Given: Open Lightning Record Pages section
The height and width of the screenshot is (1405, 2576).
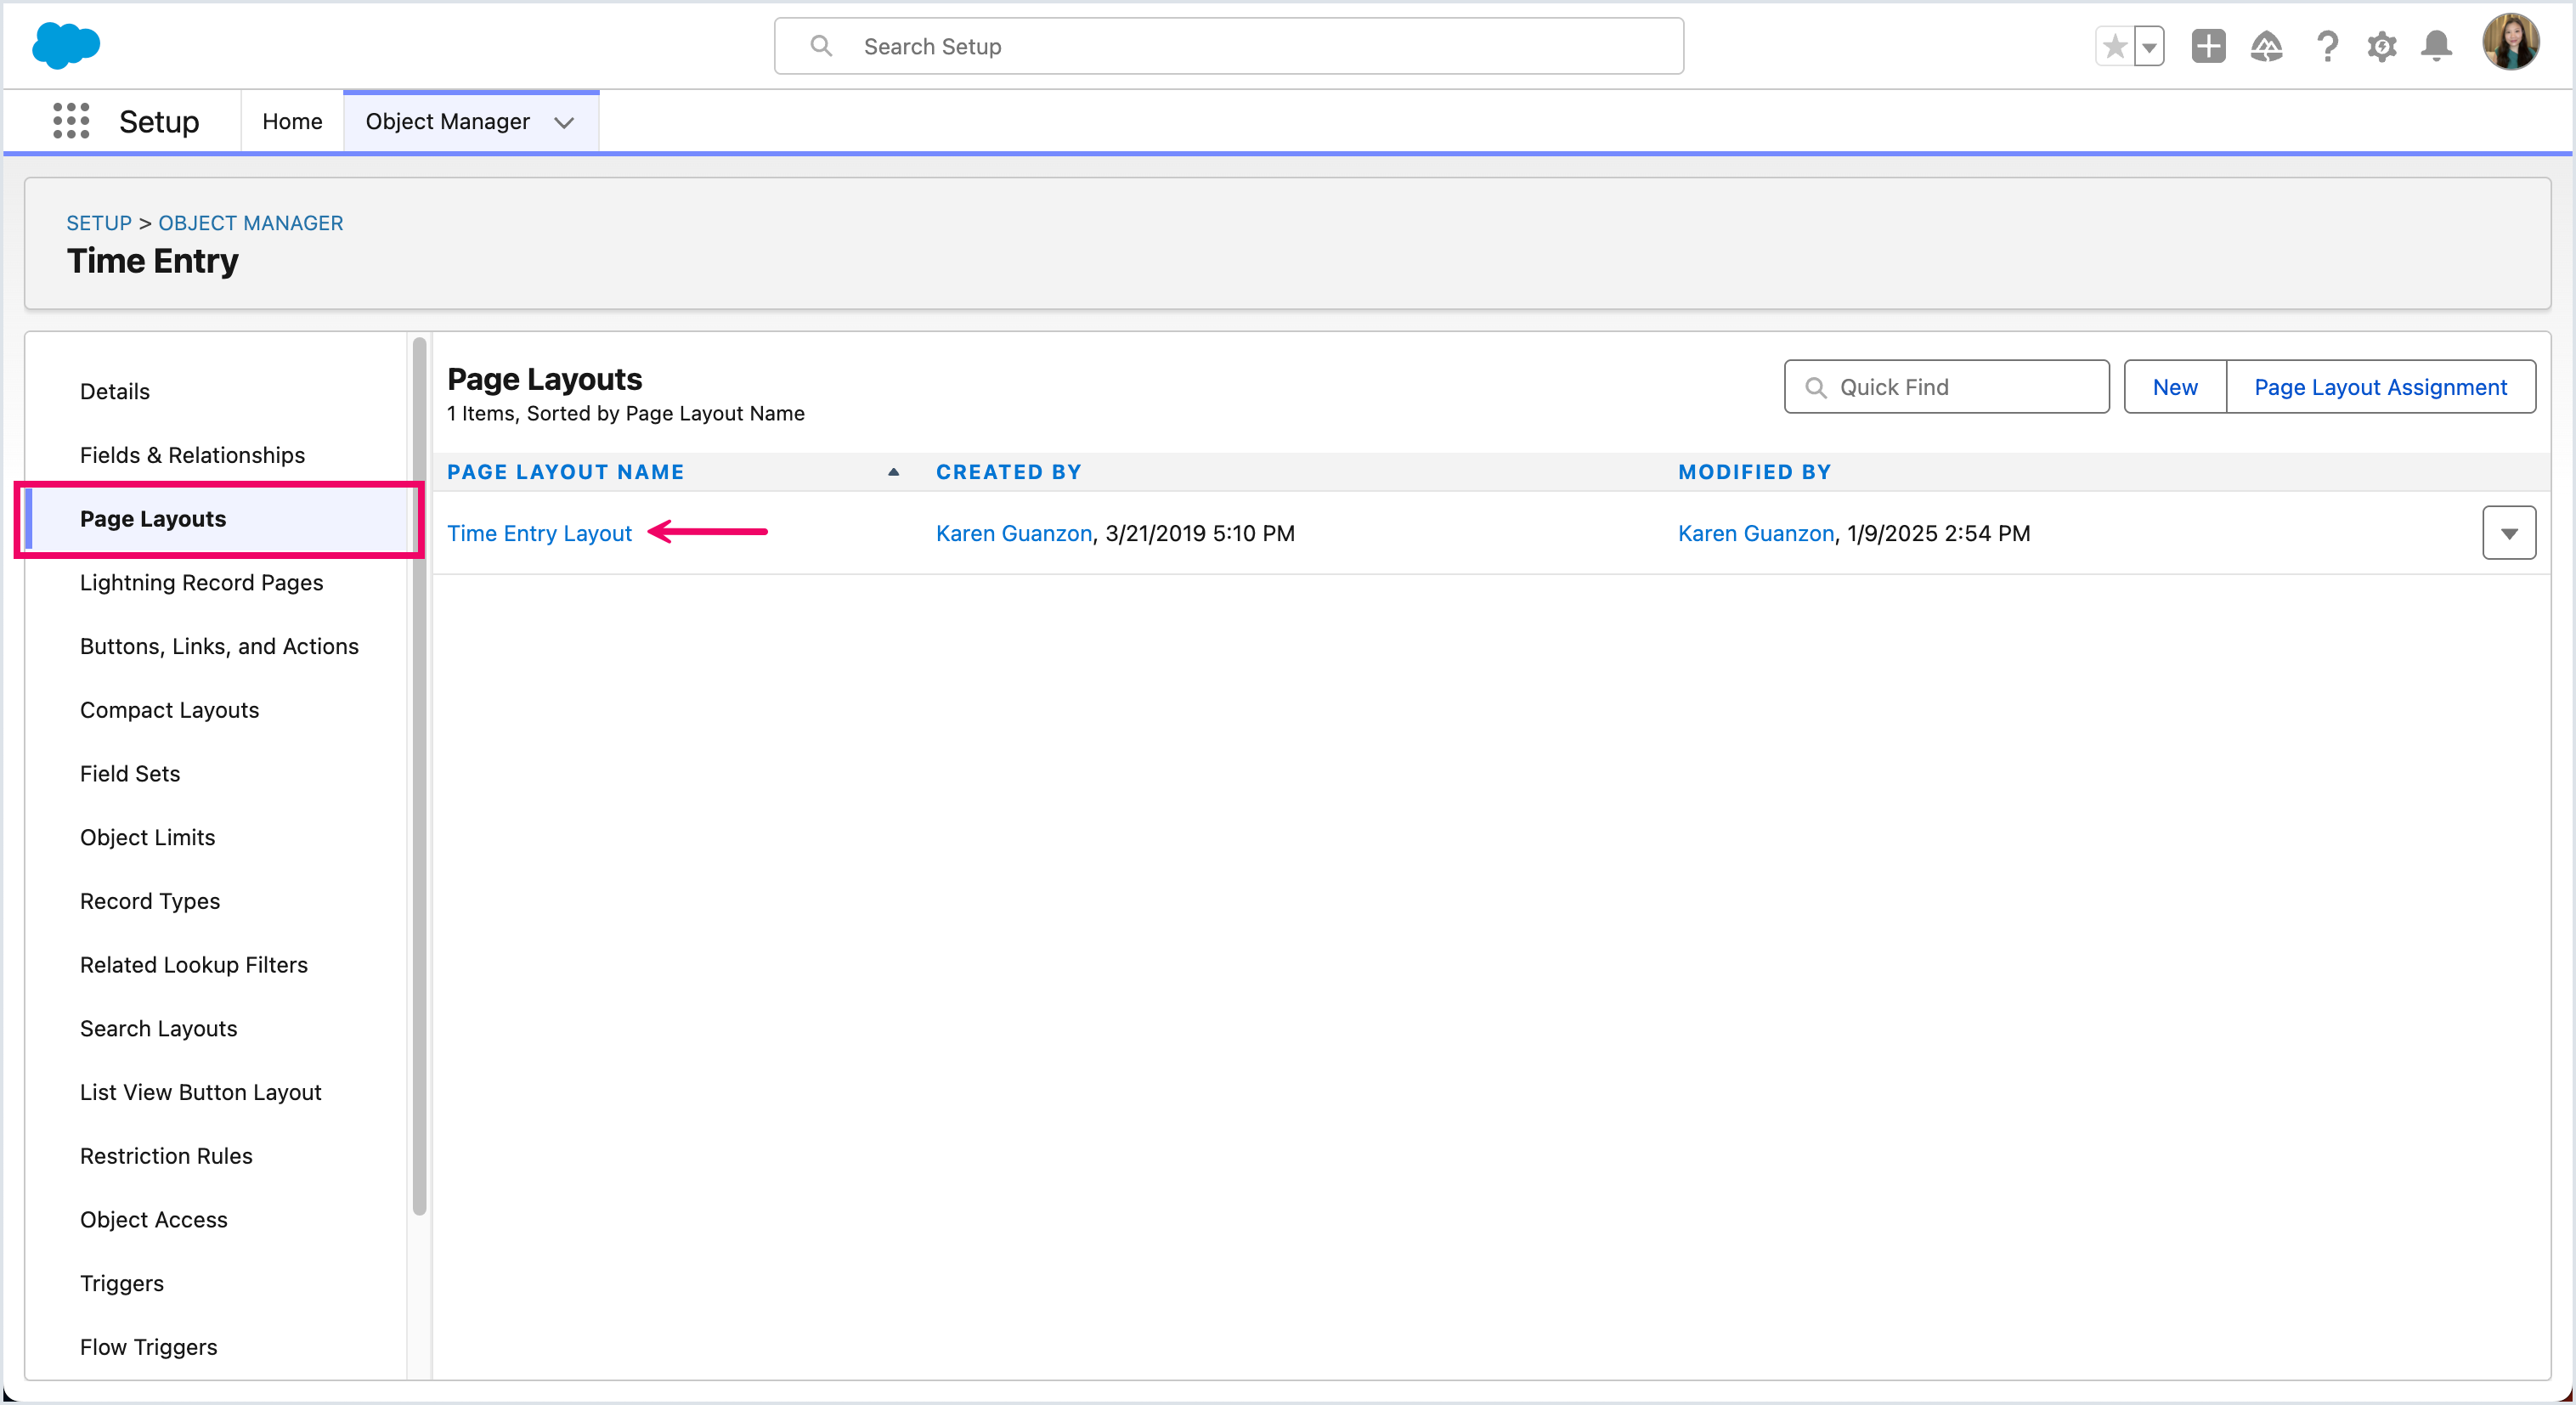Looking at the screenshot, I should click(201, 582).
